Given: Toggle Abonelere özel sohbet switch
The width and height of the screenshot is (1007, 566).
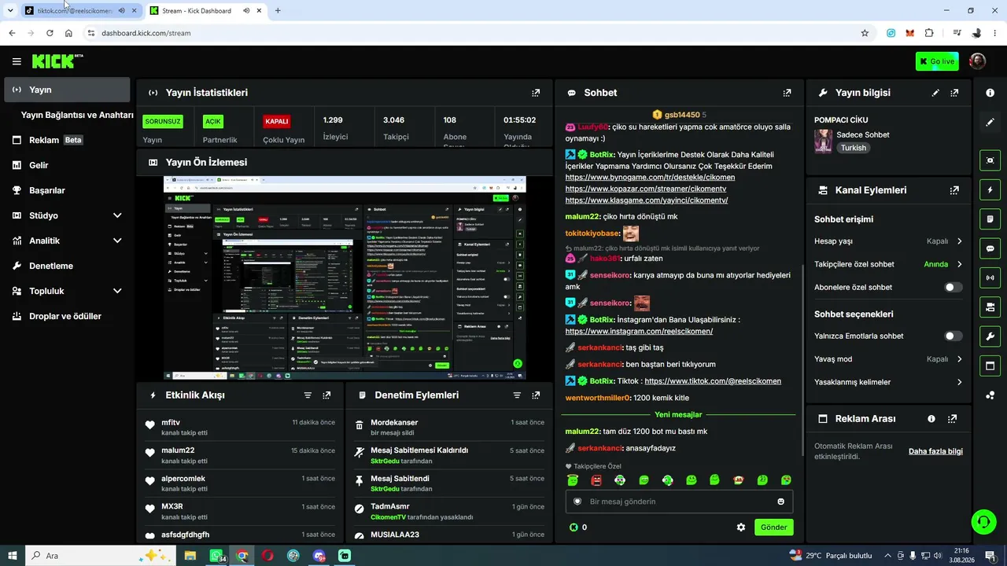Looking at the screenshot, I should [x=953, y=288].
